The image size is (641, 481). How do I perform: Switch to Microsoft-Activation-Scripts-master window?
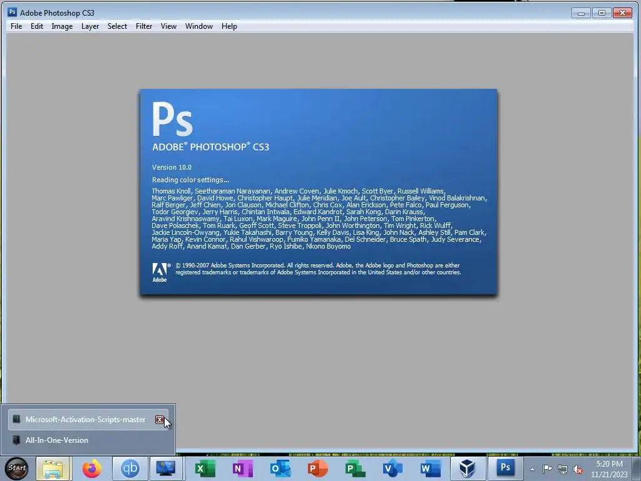tap(85, 420)
